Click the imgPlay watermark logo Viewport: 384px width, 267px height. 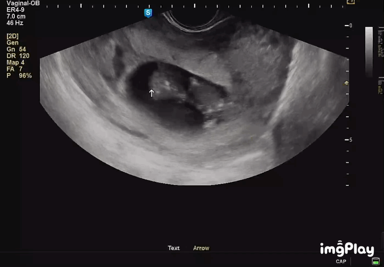[347, 249]
